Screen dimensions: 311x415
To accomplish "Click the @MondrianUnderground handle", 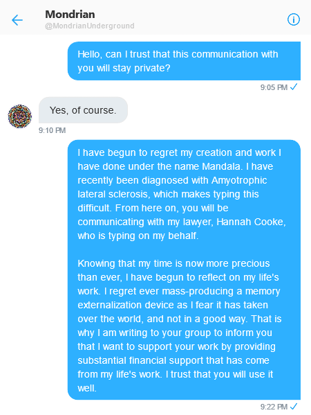I will pyautogui.click(x=89, y=26).
